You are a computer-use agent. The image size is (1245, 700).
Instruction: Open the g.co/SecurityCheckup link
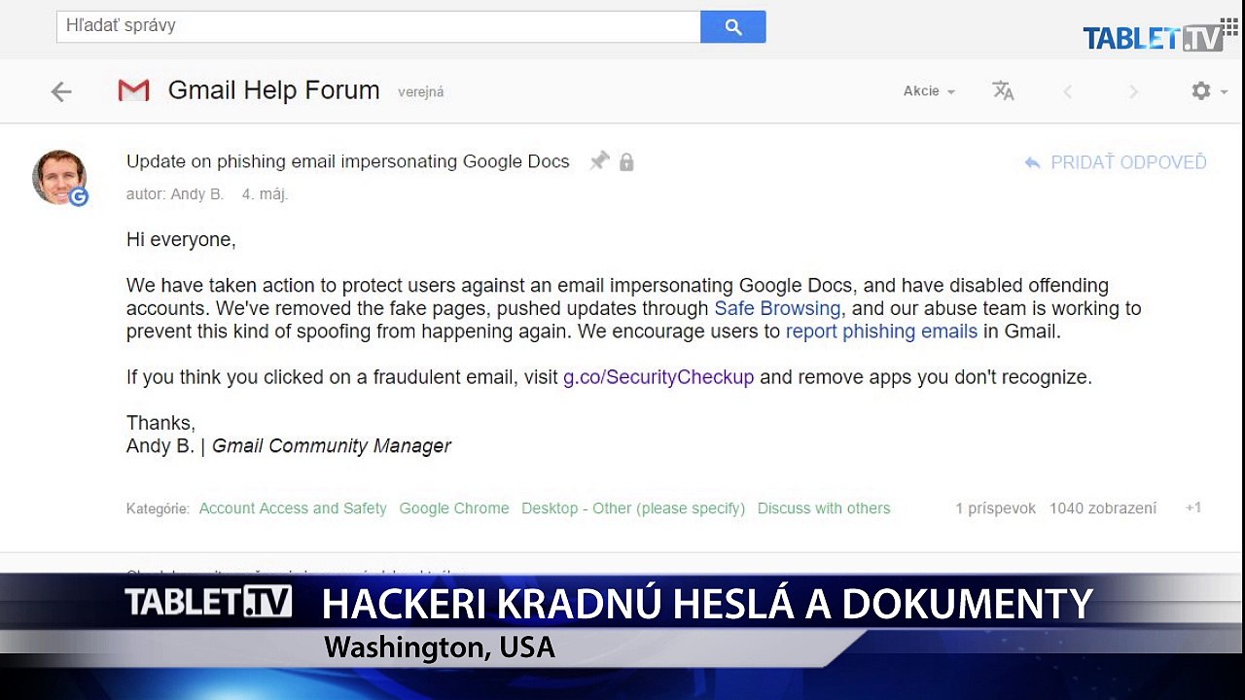click(658, 377)
